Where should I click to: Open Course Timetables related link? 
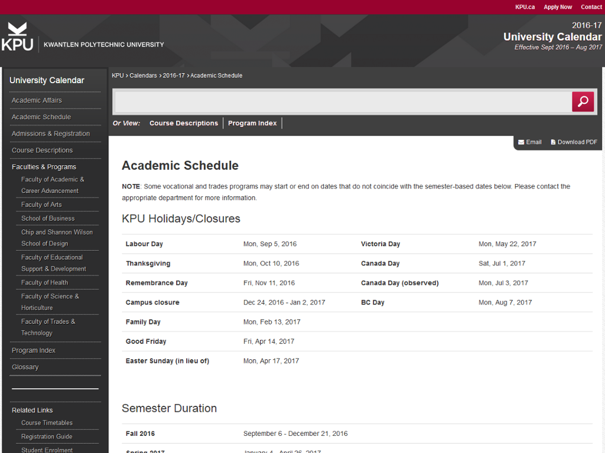pyautogui.click(x=47, y=423)
